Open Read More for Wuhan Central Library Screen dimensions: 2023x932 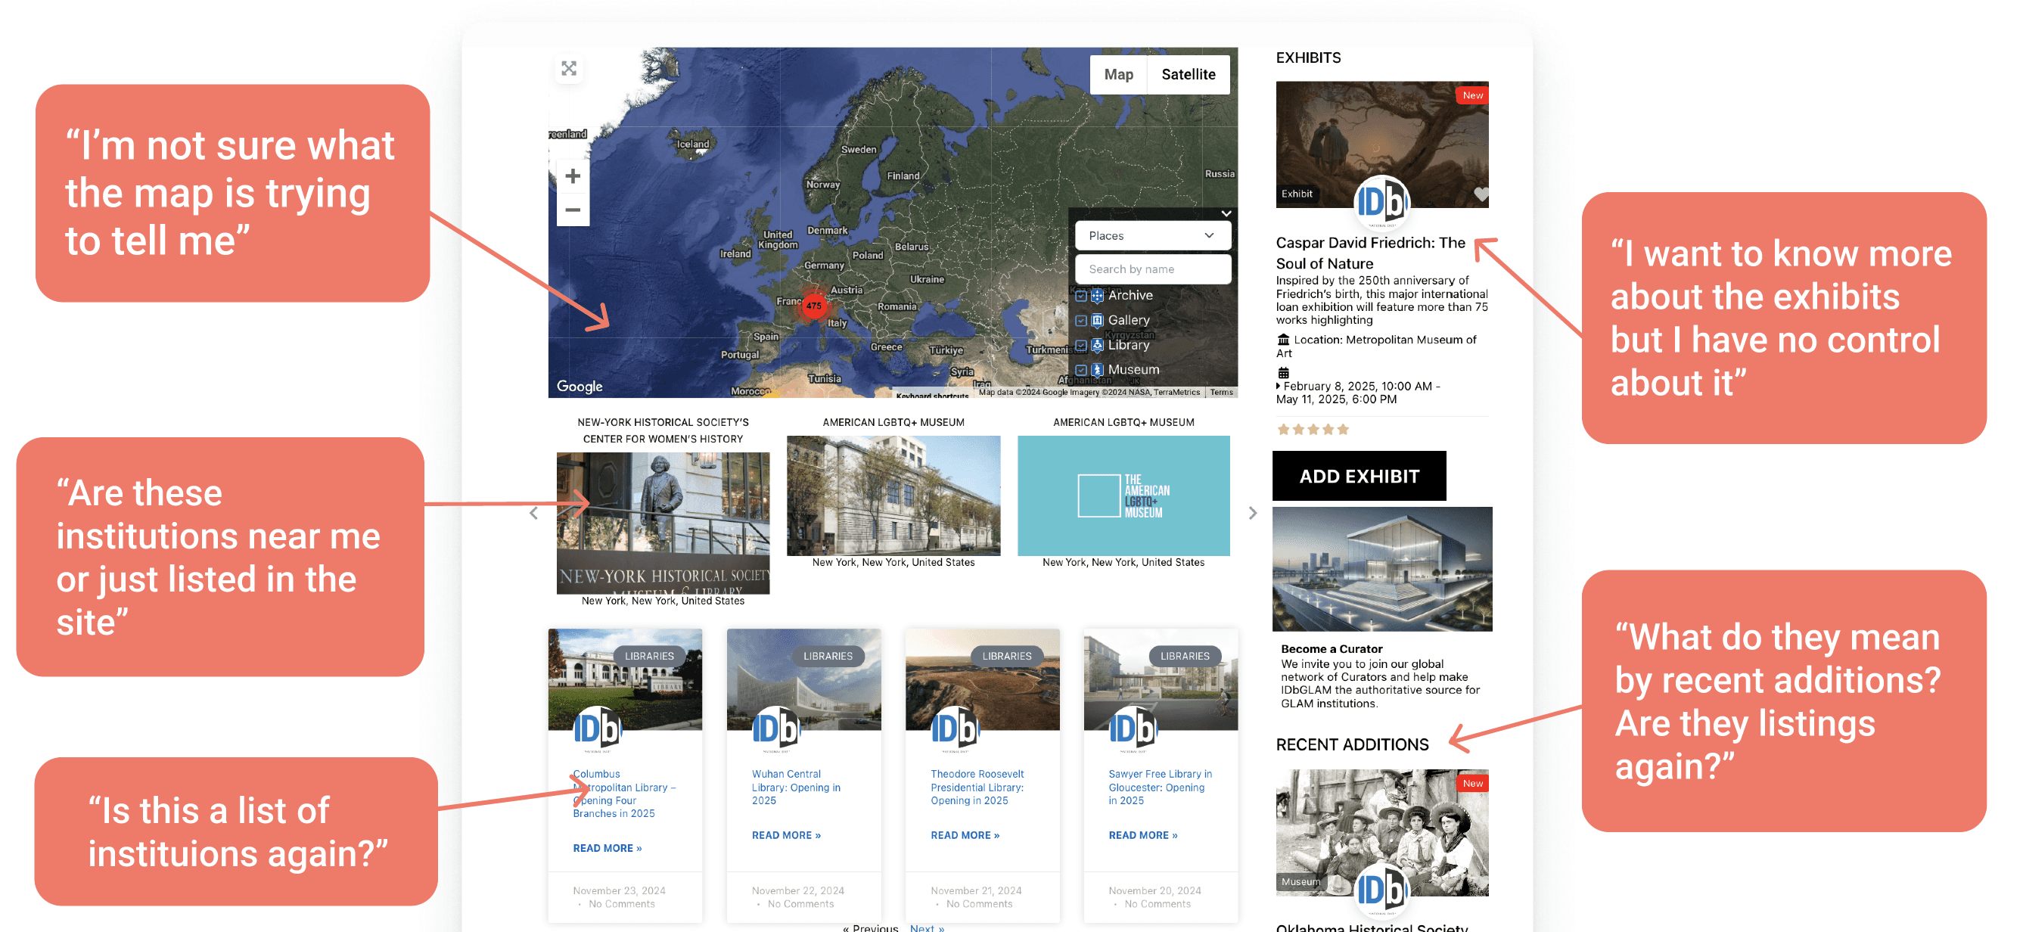coord(785,834)
